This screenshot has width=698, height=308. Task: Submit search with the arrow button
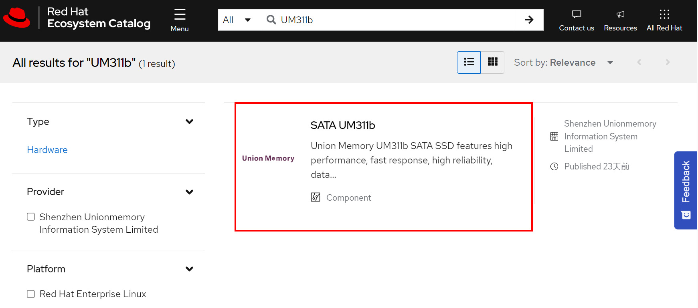pyautogui.click(x=529, y=20)
